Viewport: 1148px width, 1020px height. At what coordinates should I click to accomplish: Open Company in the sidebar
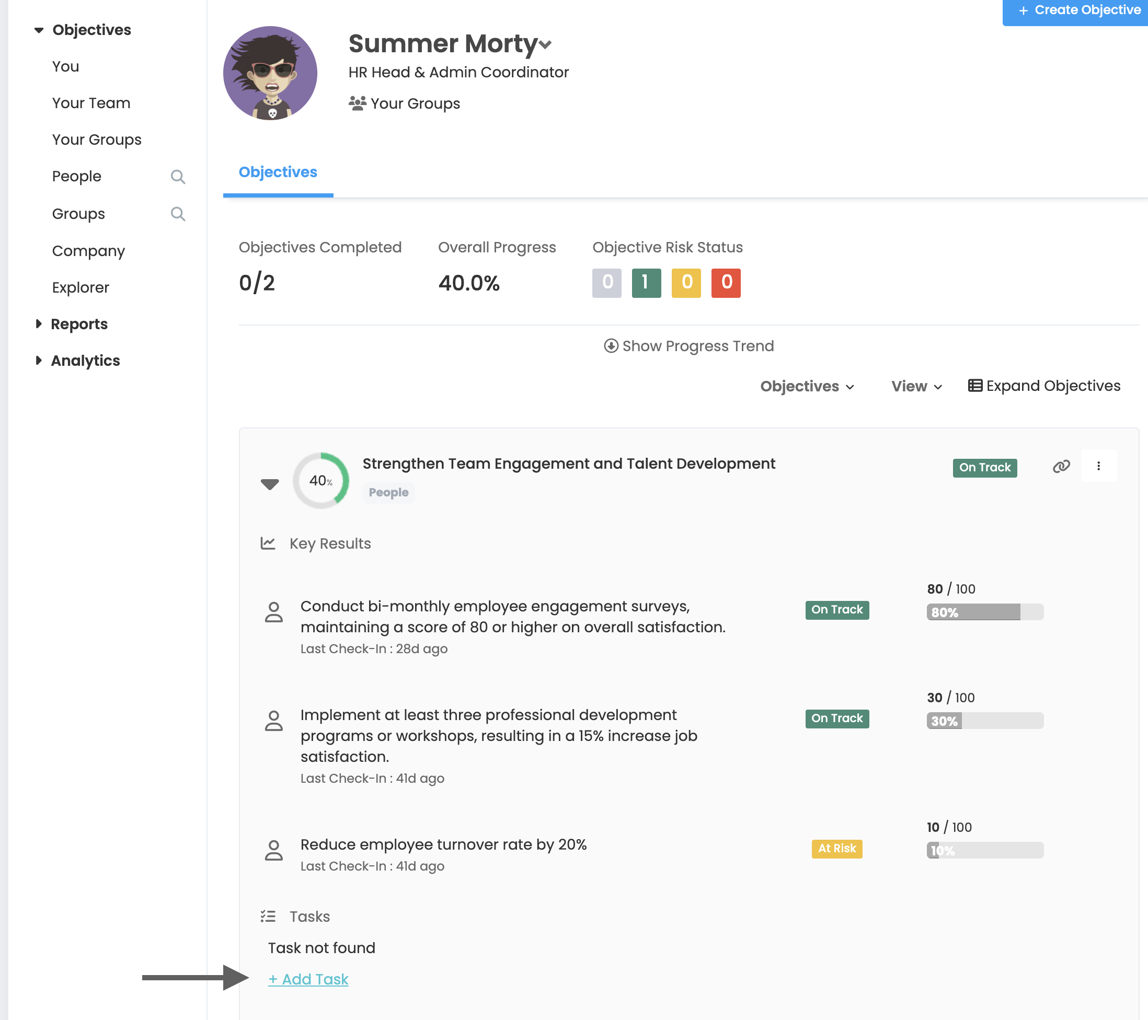pos(88,251)
